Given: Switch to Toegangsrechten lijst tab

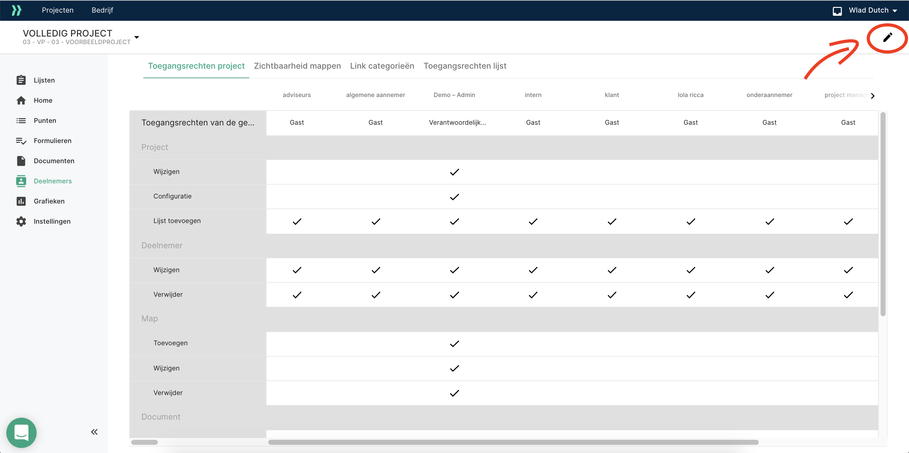Looking at the screenshot, I should click(x=465, y=66).
